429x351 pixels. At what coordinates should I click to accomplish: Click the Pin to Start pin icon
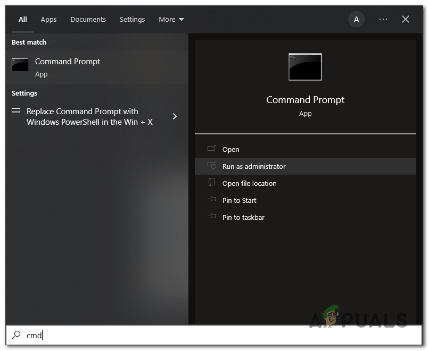coord(212,200)
